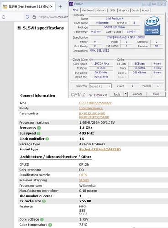Open the Memory tab in CPU-Z
168x228 pixels.
click(x=101, y=10)
